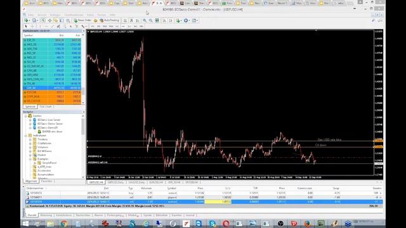Screen dimensions: 406x228
Task: Expand the Volumen folder
Action: tap(30, 147)
